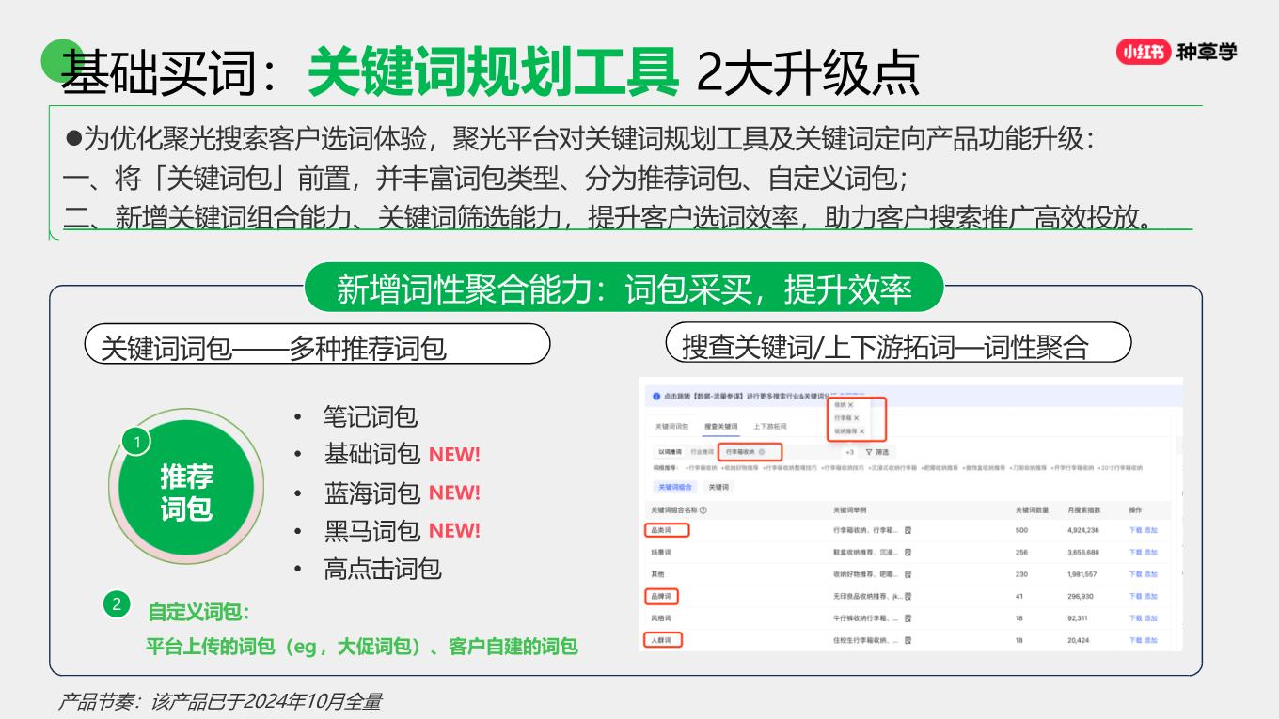Open keyword detail icon in 人群词 row
Image resolution: width=1279 pixels, height=719 pixels.
[x=908, y=640]
